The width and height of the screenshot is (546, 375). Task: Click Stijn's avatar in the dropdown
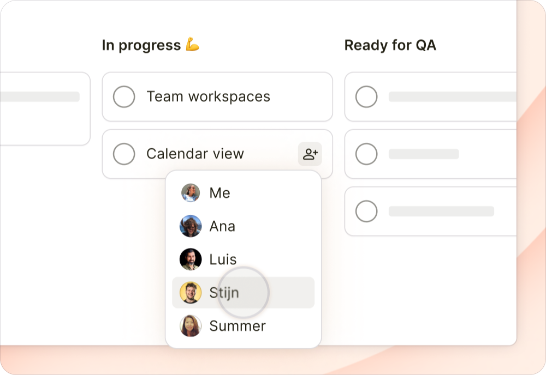click(x=190, y=292)
